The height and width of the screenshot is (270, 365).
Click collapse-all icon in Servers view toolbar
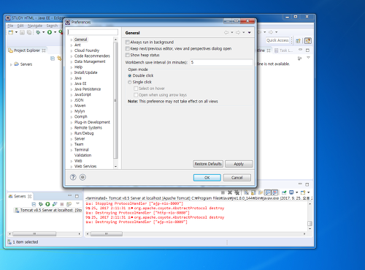34,204
